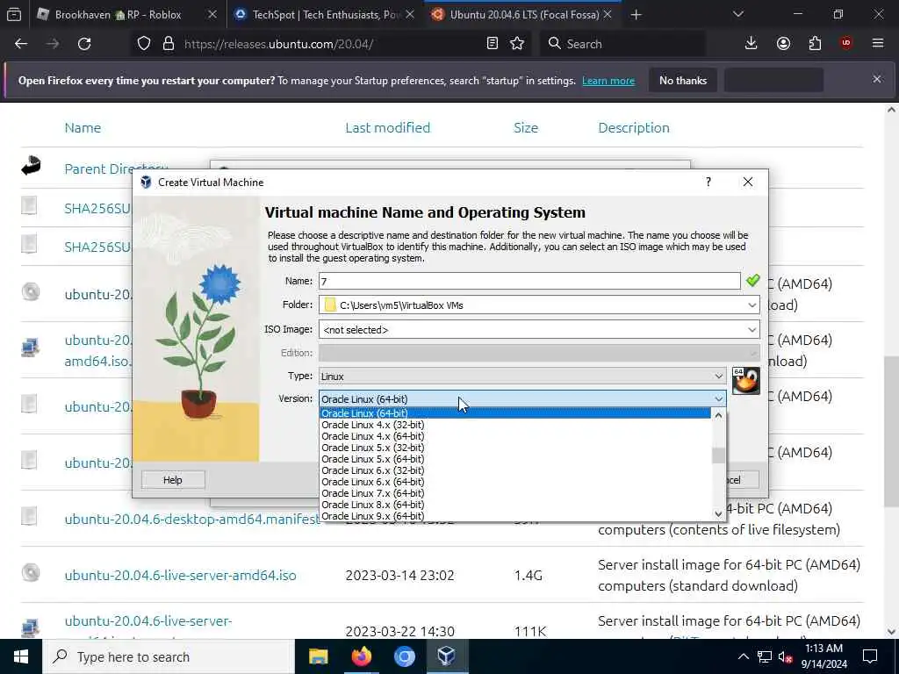The image size is (899, 674).
Task: Open the Firefox account icon
Action: pyautogui.click(x=783, y=44)
